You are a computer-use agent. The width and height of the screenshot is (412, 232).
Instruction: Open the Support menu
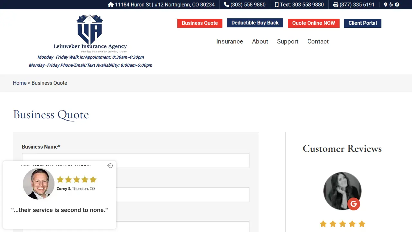[288, 42]
